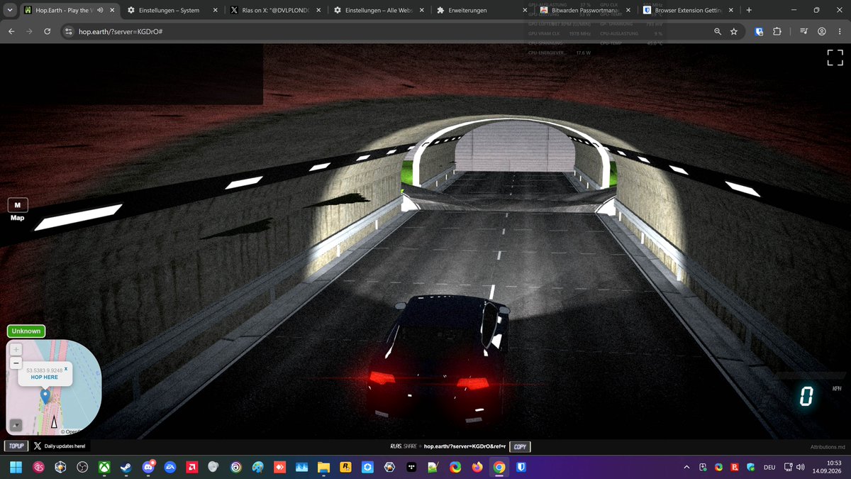Viewport: 851px width, 479px height.
Task: Open the media control toolbar icon
Action: 803,32
